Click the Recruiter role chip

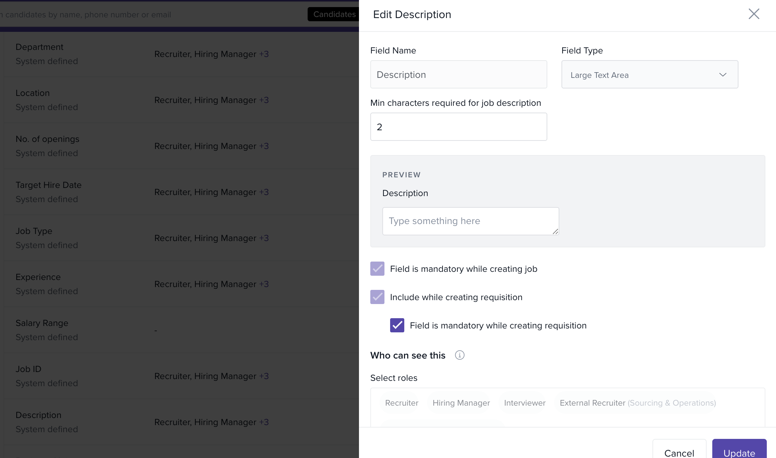[x=401, y=403]
